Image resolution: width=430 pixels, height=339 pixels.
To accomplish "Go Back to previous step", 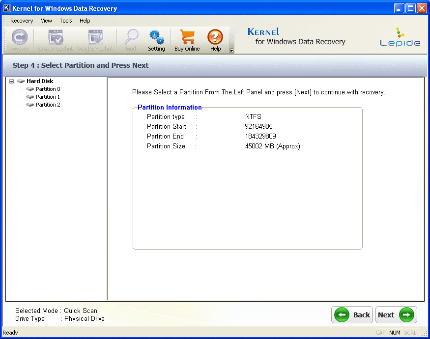I will 352,314.
